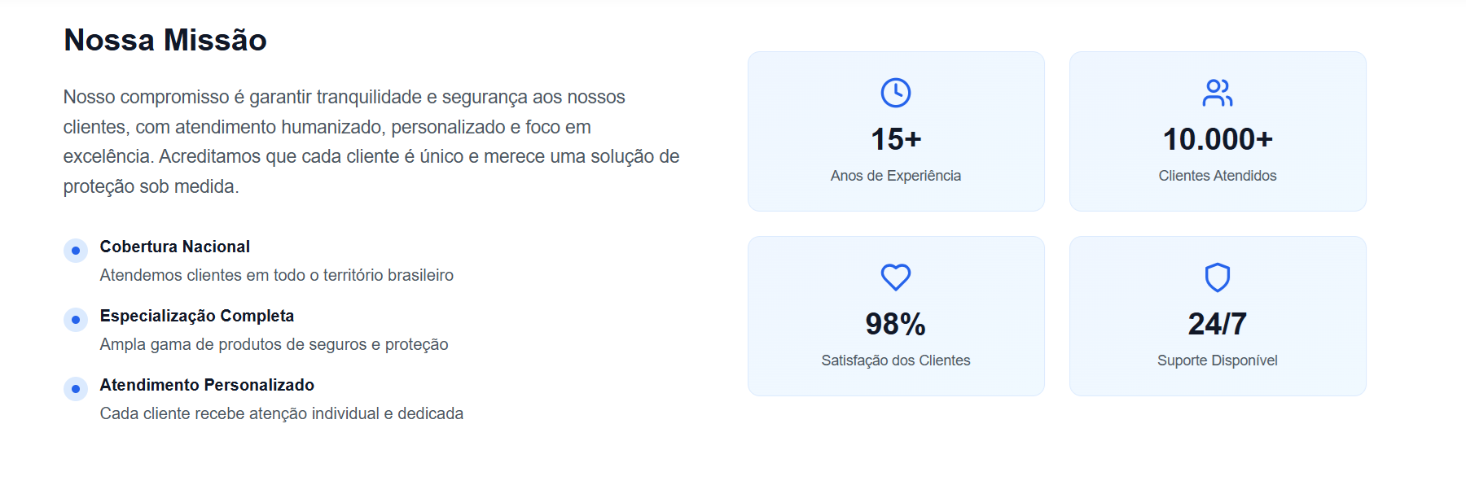The height and width of the screenshot is (485, 1466).
Task: Click the Suporte Disponível label
Action: click(1218, 360)
